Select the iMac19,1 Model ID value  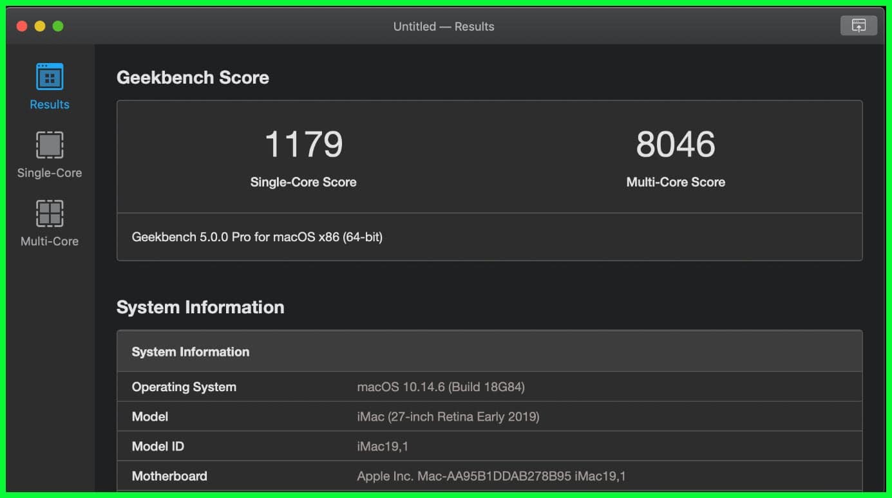tap(381, 447)
